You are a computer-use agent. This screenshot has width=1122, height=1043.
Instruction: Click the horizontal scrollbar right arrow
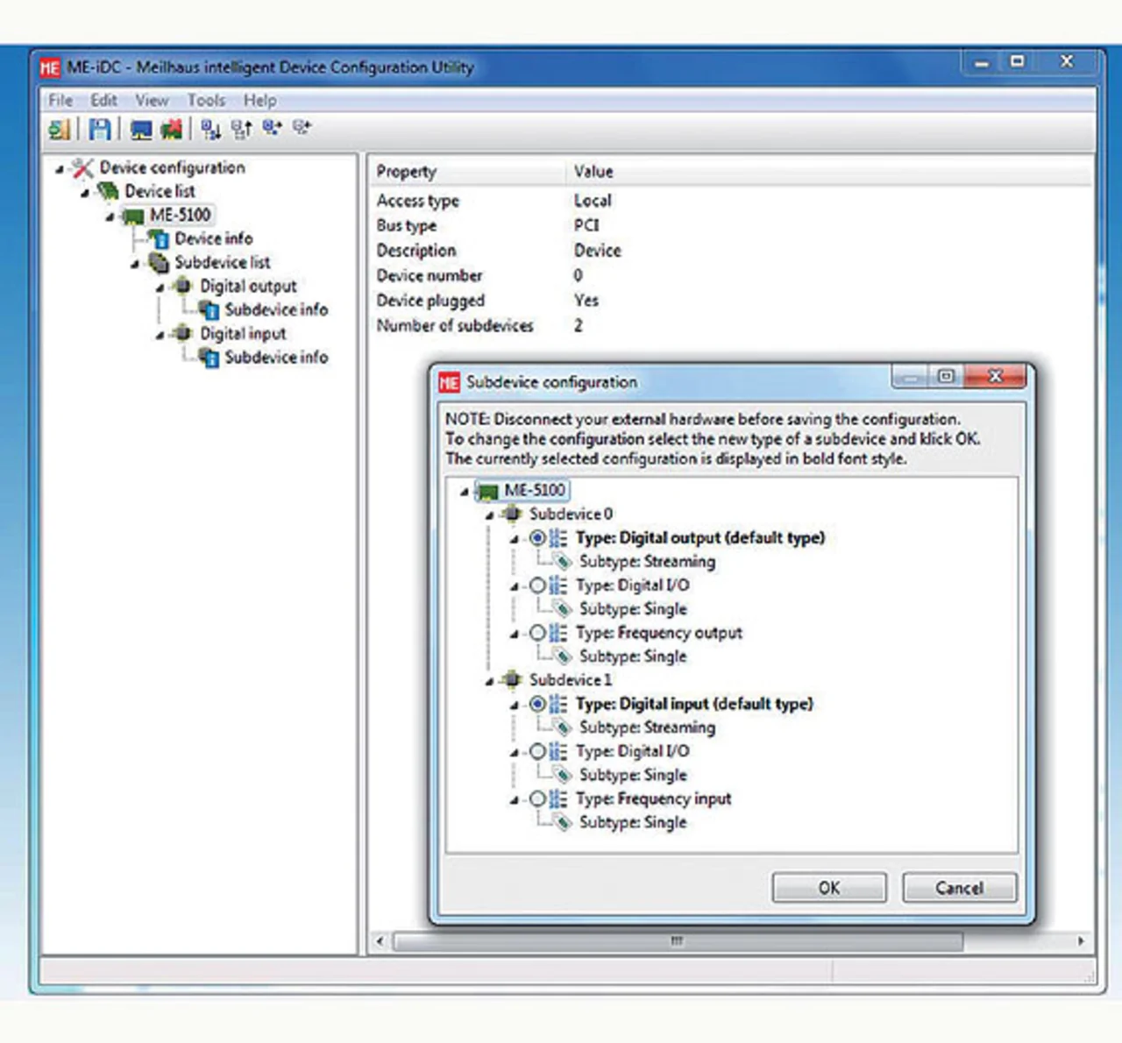(x=1081, y=941)
